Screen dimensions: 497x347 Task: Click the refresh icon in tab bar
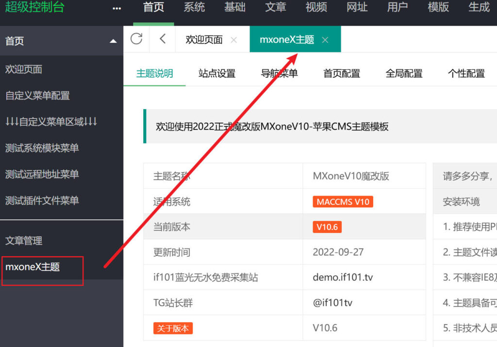tap(136, 39)
